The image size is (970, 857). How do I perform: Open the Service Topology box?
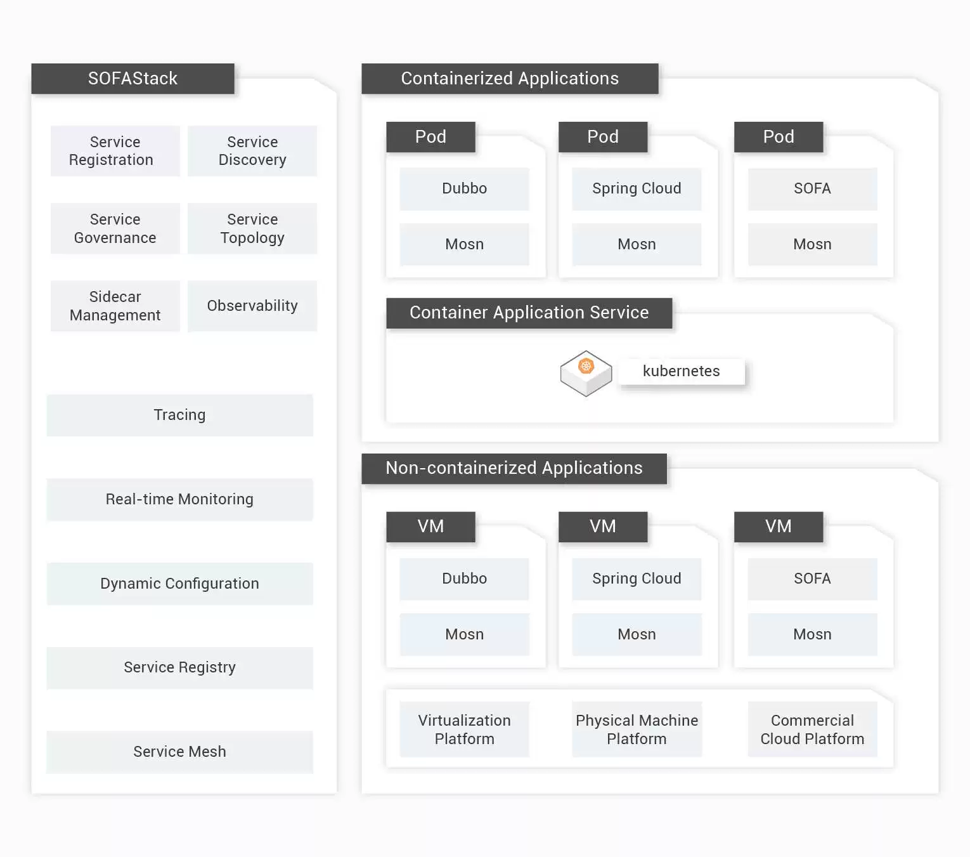[252, 228]
